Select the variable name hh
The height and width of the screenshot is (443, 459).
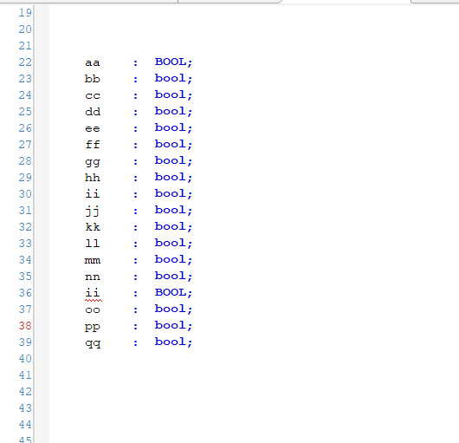point(93,178)
